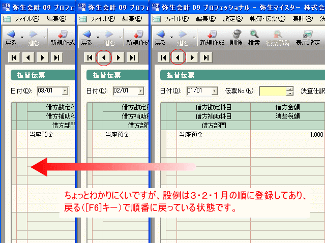Screen dimensions: 325x243
Task: Click the yellow 伝票No. input field
Action: pos(273,91)
